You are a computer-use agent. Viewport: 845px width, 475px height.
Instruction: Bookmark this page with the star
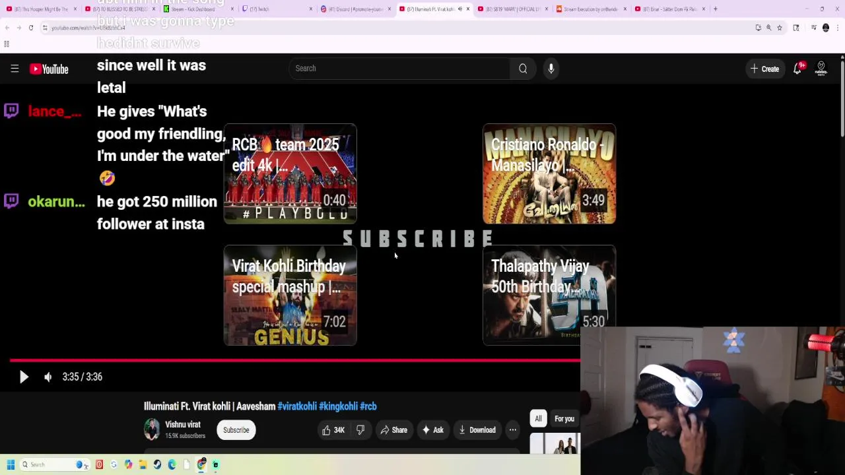780,28
